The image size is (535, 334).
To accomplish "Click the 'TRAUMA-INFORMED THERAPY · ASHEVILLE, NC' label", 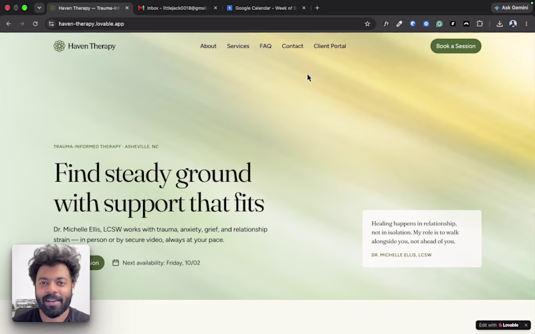I will pos(106,146).
